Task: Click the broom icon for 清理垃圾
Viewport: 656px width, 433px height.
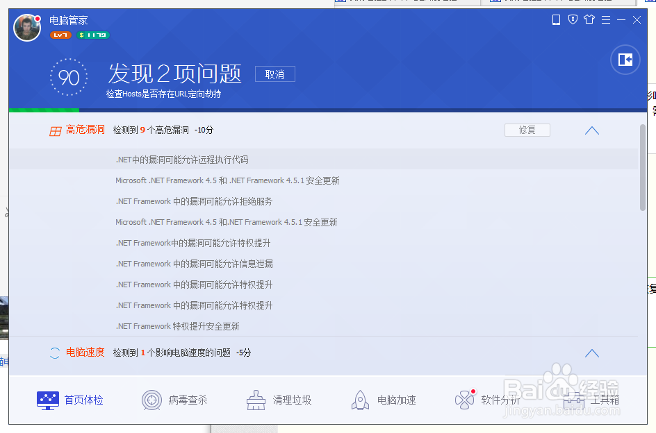Action: coord(256,400)
